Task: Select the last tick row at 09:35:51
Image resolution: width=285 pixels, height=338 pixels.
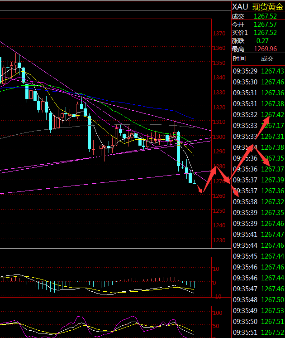Action: [x=258, y=333]
